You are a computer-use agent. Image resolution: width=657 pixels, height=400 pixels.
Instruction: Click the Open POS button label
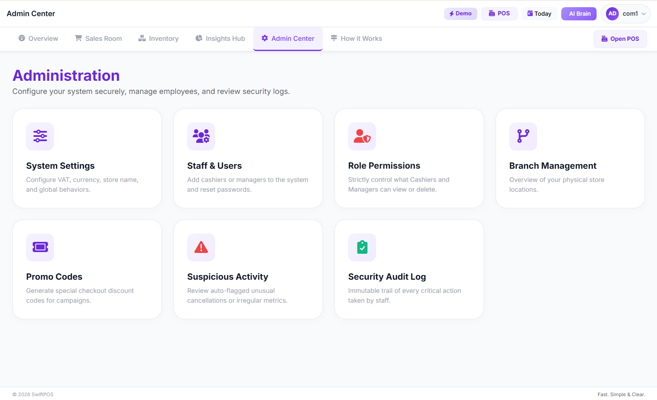[624, 39]
